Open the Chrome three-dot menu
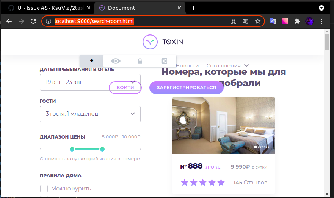 [321, 21]
